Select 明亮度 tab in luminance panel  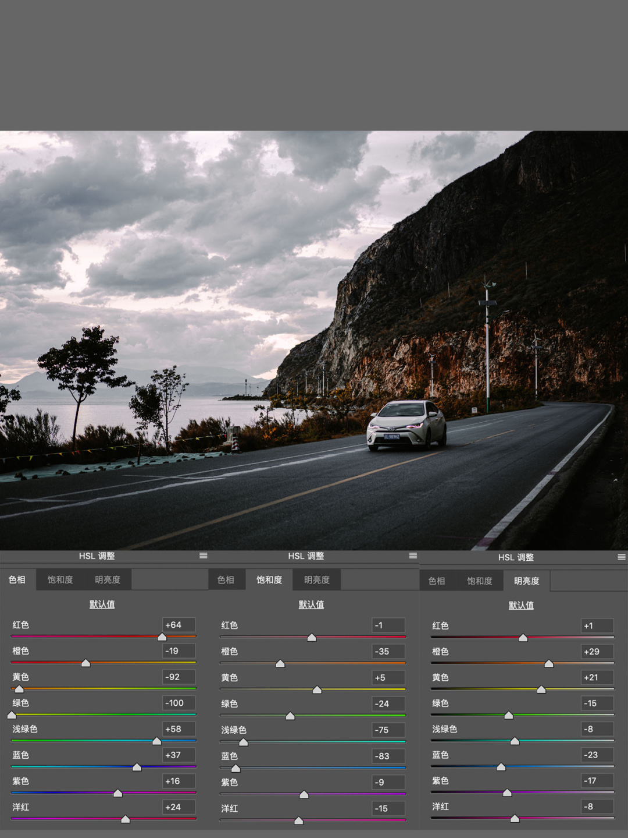click(x=527, y=581)
